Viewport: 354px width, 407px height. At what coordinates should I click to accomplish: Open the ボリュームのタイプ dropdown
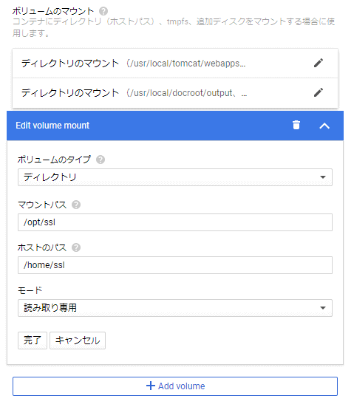(175, 177)
